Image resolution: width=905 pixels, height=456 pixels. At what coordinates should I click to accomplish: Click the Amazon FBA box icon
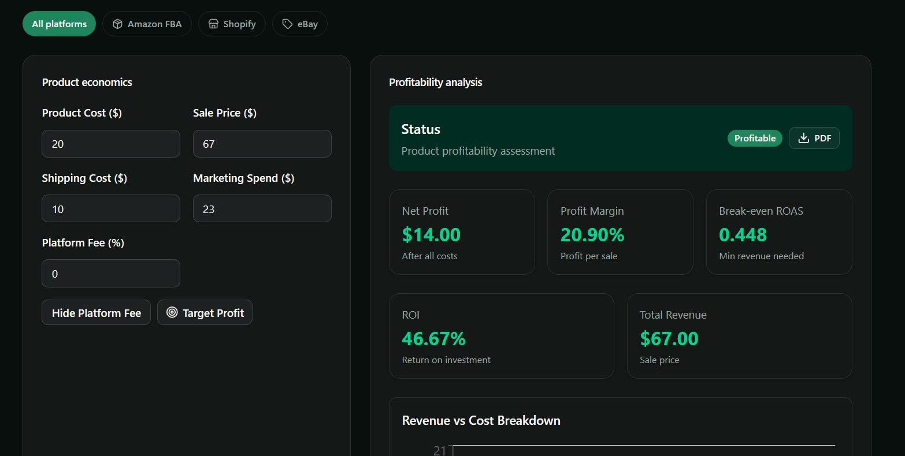tap(117, 24)
